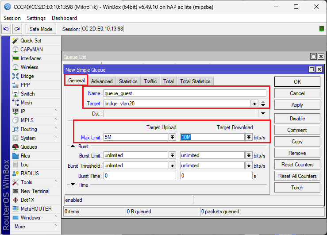Open the Session menu
327x235 pixels.
click(12, 18)
